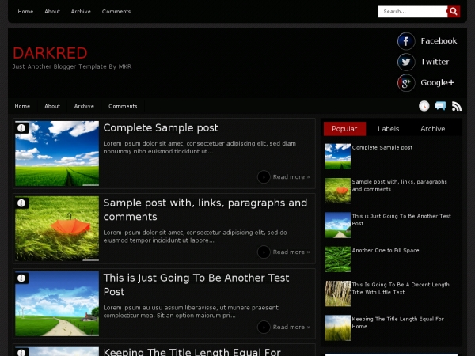This screenshot has height=356, width=475.
Task: Click popular thumbnail with orange umbrella
Action: (338, 191)
